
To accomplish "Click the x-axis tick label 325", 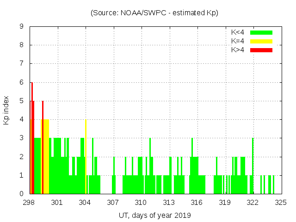I will [x=281, y=202].
